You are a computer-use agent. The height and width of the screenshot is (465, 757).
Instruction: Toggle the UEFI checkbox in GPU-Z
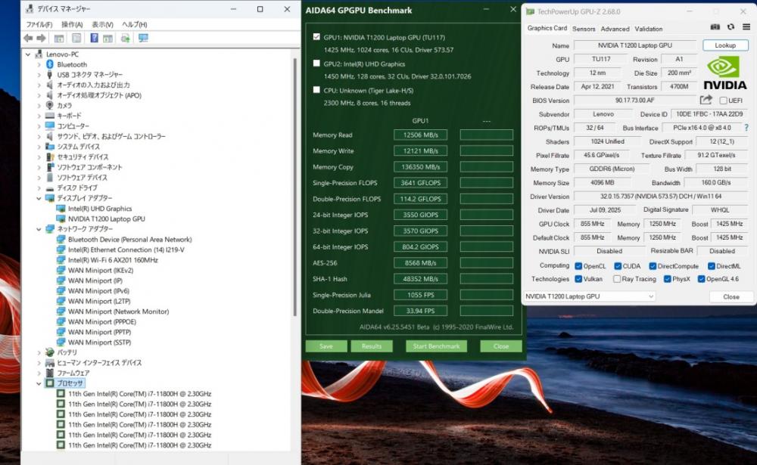[x=724, y=101]
